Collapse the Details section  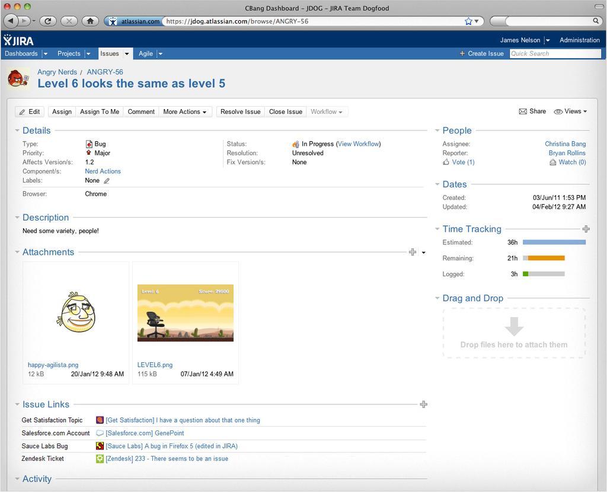17,130
